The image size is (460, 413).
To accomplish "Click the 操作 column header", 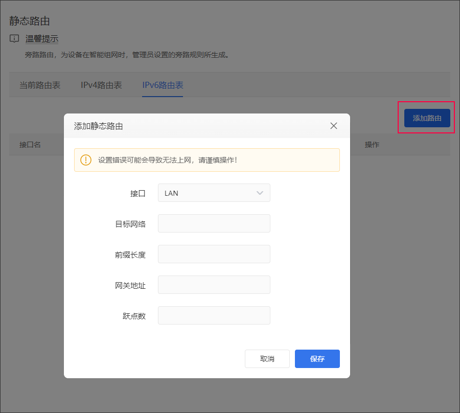I will (372, 145).
